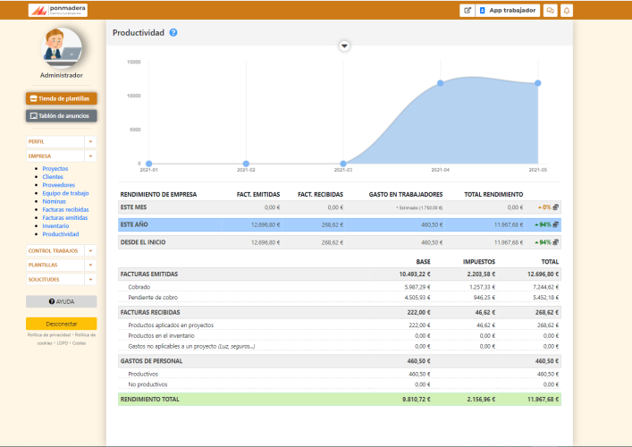Open the App trabajador button
Viewport: 632px width, 447px height.
click(x=508, y=11)
